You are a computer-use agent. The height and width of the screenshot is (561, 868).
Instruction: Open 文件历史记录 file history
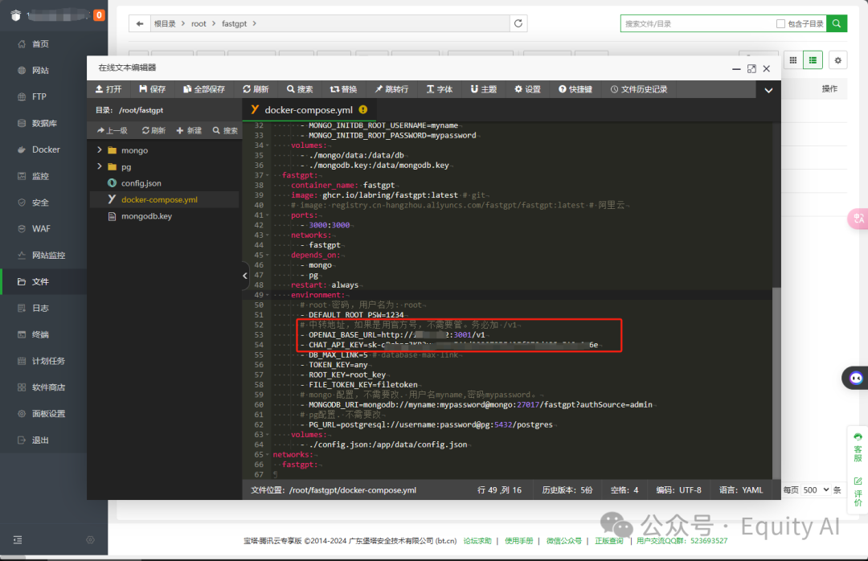[639, 89]
